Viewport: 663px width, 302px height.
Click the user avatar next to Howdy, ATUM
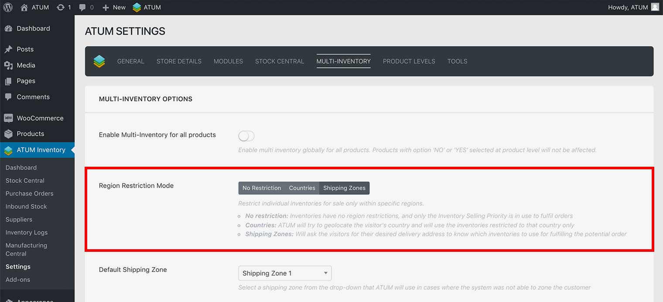(x=655, y=7)
